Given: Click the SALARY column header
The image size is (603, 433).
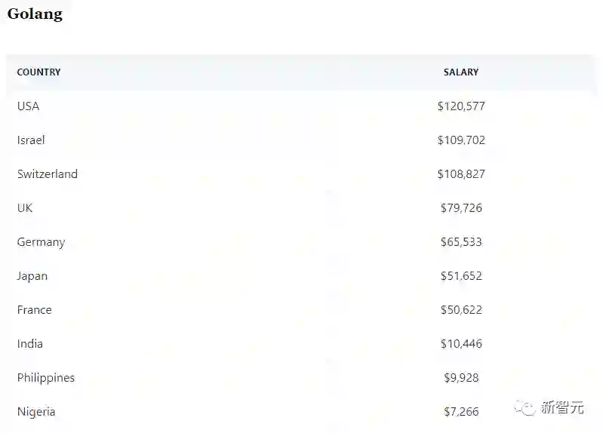Looking at the screenshot, I should tap(461, 72).
